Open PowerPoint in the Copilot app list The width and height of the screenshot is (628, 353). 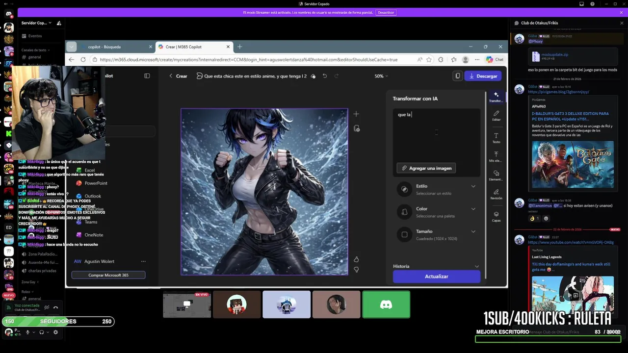tap(96, 183)
